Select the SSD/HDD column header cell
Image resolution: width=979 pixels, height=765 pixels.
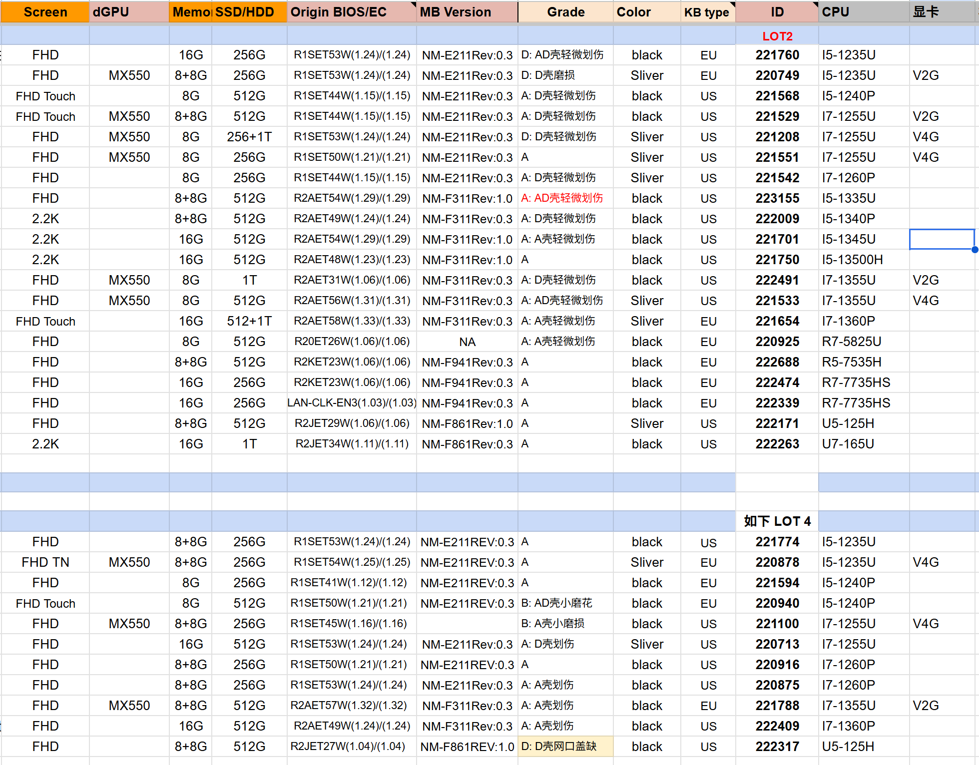click(x=249, y=12)
